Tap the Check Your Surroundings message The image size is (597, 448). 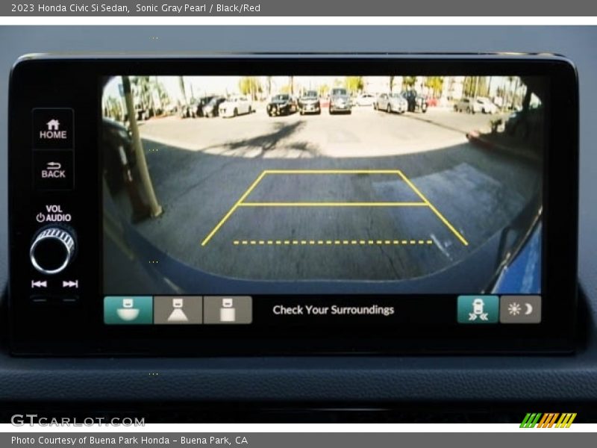pos(333,310)
